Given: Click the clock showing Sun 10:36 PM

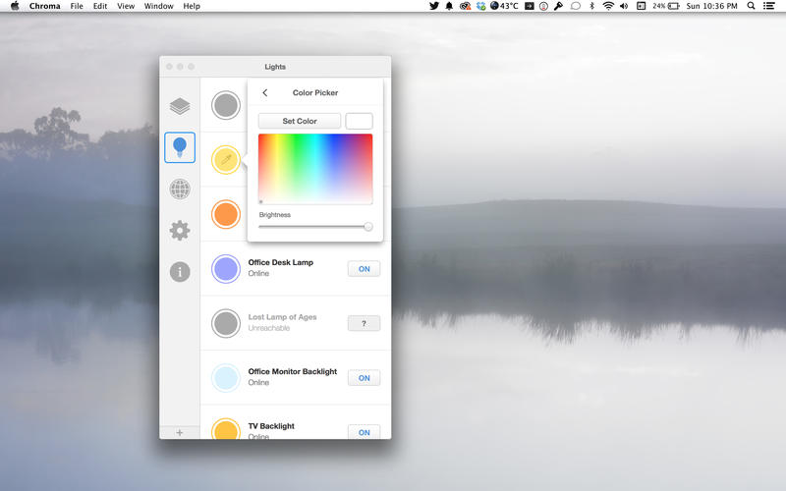Looking at the screenshot, I should 711,6.
